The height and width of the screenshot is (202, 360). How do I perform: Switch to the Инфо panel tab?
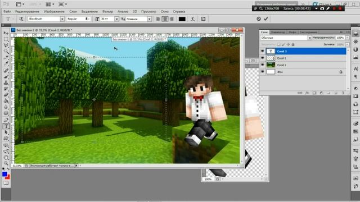point(292,33)
